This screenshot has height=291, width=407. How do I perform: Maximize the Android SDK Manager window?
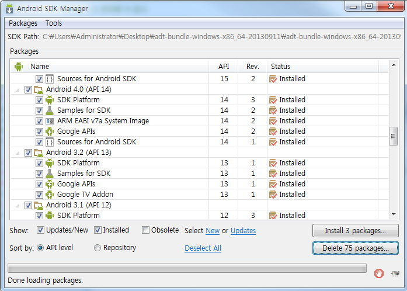[x=369, y=6]
